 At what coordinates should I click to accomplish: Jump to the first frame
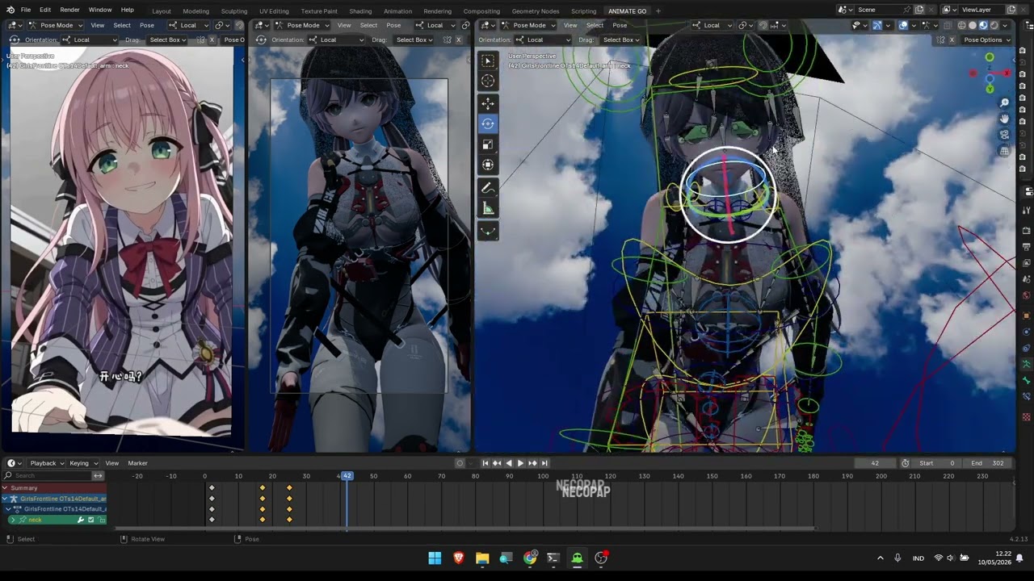(x=485, y=463)
